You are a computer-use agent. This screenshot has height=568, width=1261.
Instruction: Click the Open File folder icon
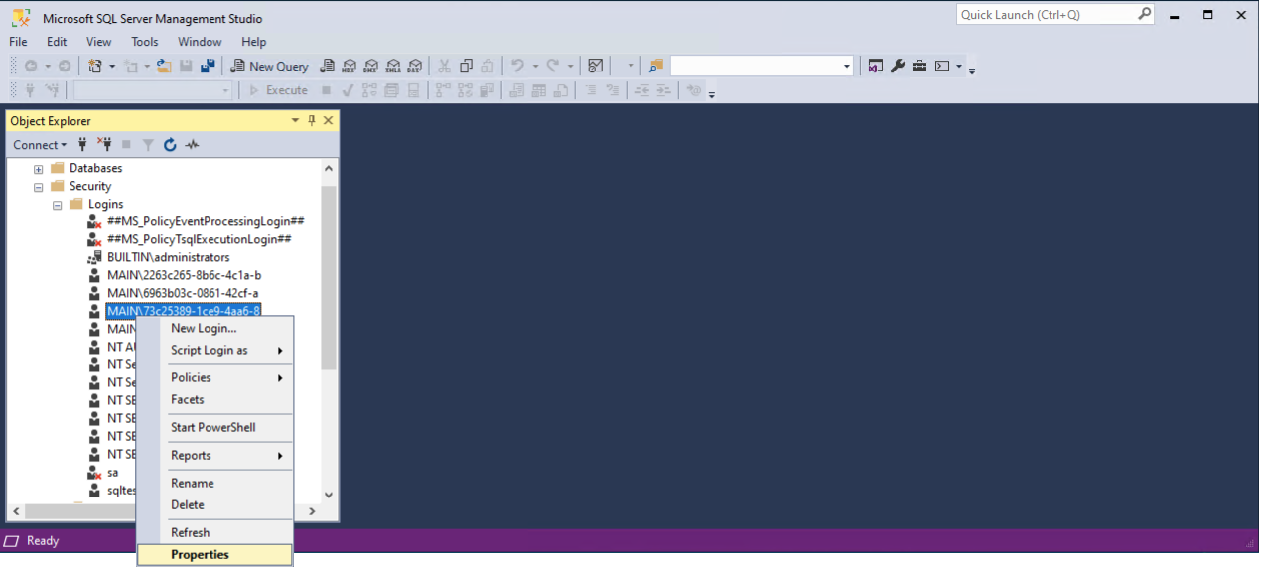click(x=164, y=66)
